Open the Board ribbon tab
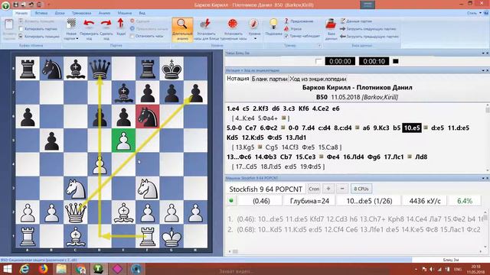This screenshot has height=275, width=490. coord(60,13)
